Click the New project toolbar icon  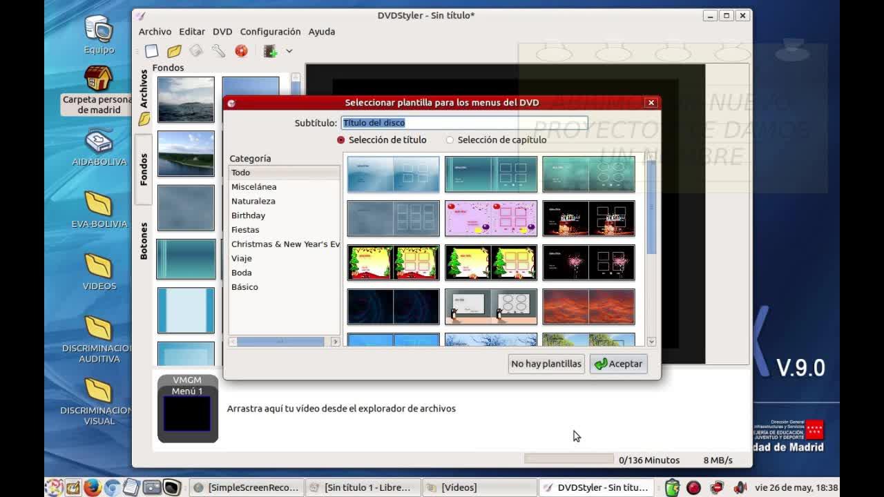151,51
